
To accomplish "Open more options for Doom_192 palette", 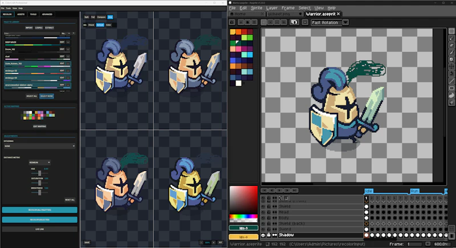I will point(68,50).
